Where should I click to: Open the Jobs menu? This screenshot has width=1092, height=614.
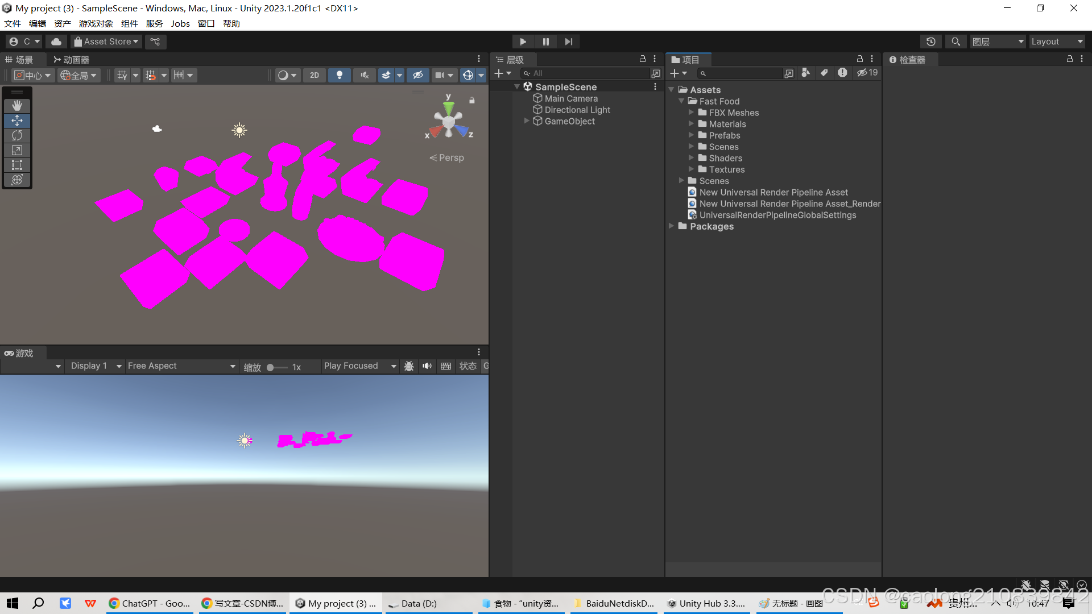[x=180, y=23]
